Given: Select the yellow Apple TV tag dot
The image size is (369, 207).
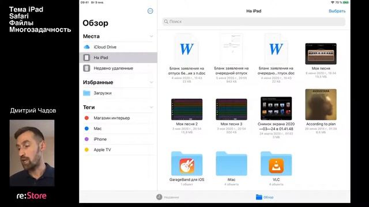Looking at the screenshot, I should pyautogui.click(x=86, y=149).
